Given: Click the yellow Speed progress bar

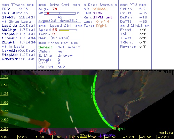Looking at the screenshot, I should tap(68, 30).
